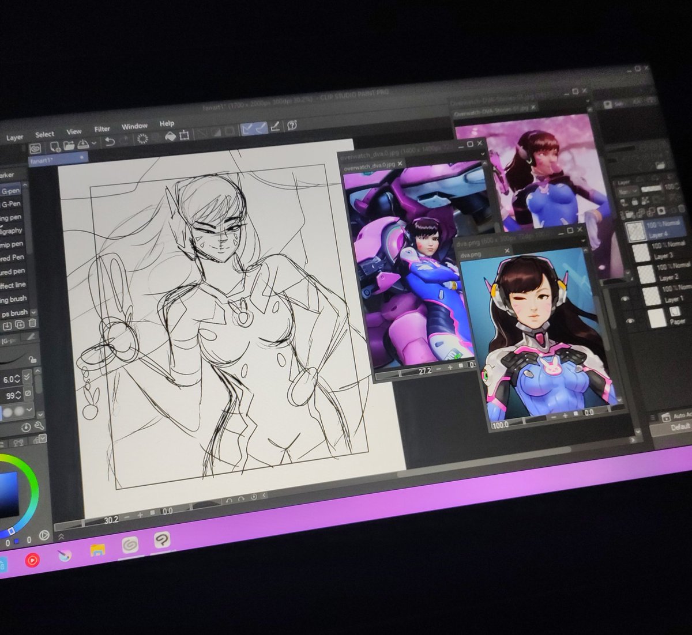The width and height of the screenshot is (692, 635).
Task: Toggle Snap to Ruler icon
Action: (248, 129)
